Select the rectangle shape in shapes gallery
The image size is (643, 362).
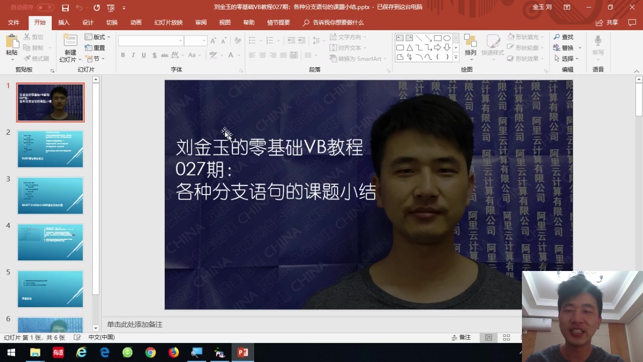(438, 38)
